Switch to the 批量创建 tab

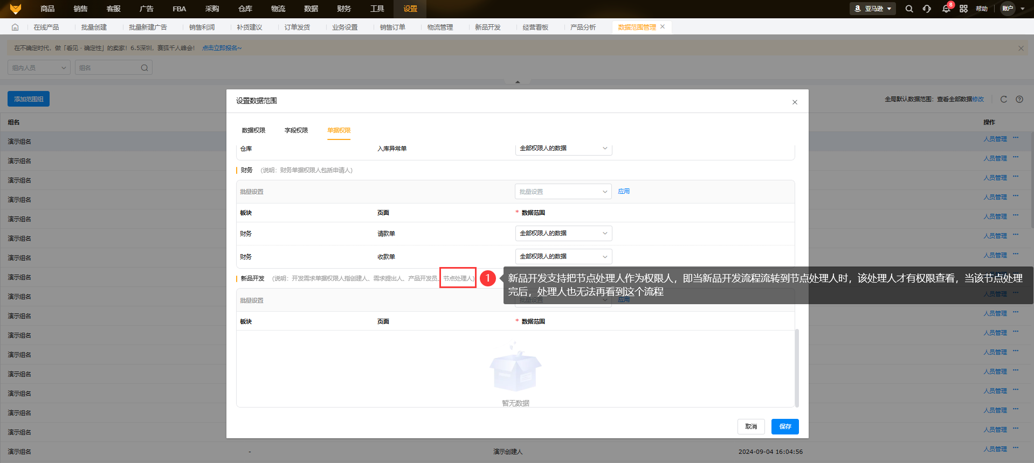(94, 27)
